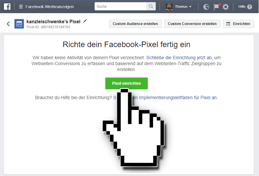Screen dimensions: 259x176
Task: Click the blue pixel code icon
Action: [19, 24]
